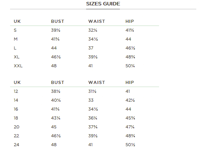Click the 50¼ hip value for XXL
The height and width of the screenshot is (152, 199).
point(130,66)
